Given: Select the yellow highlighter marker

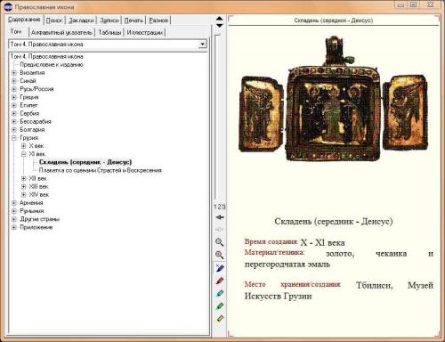Looking at the screenshot, I should coord(220,319).
